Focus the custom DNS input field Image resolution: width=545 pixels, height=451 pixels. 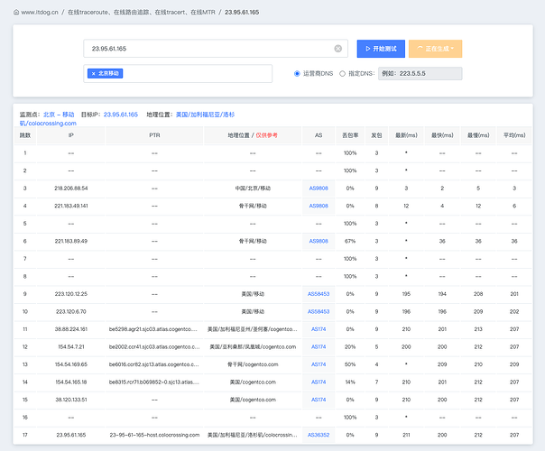point(420,74)
